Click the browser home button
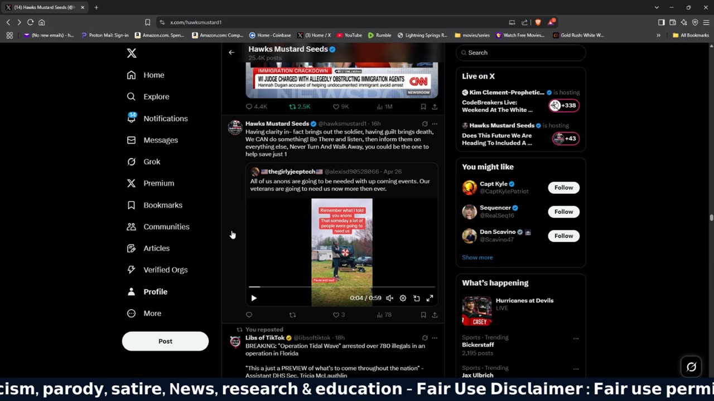Image resolution: width=714 pixels, height=401 pixels. click(41, 22)
